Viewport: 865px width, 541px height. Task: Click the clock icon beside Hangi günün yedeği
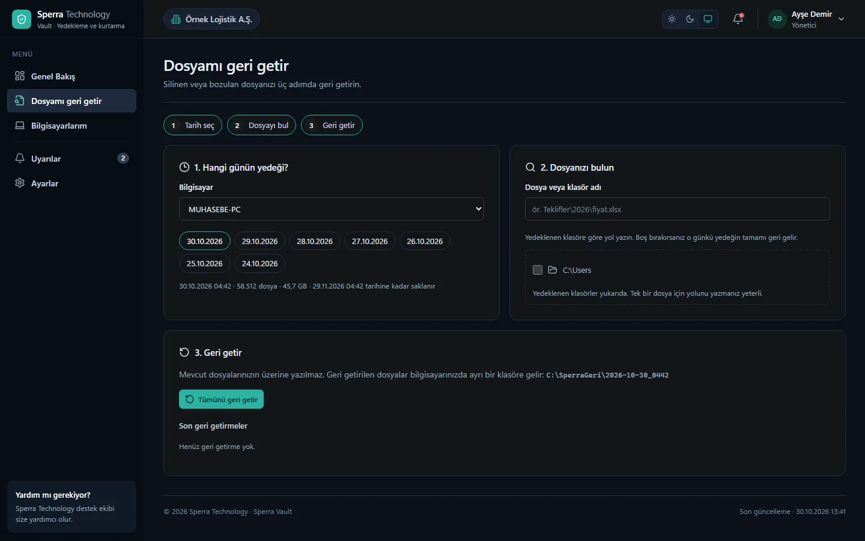tap(184, 167)
